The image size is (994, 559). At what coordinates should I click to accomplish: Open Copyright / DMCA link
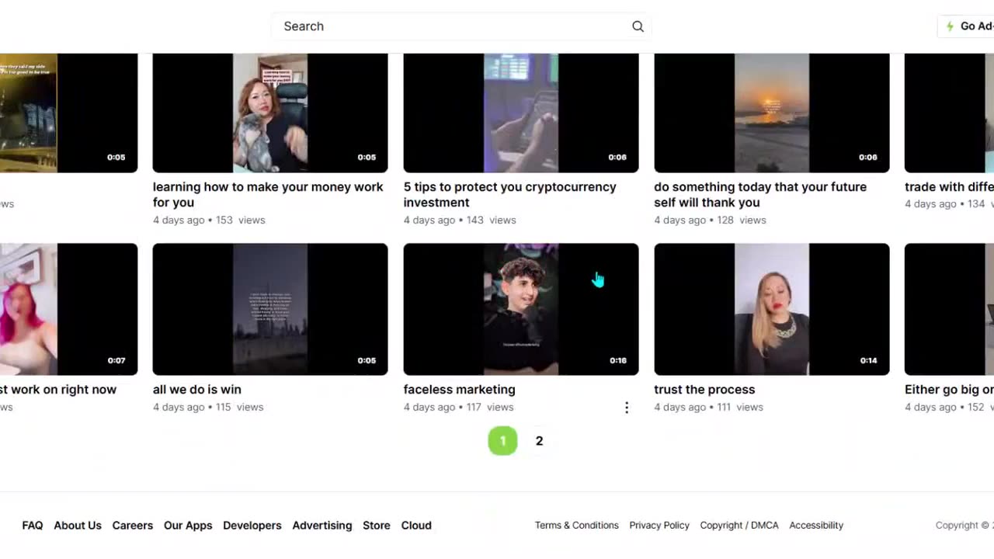[739, 526]
